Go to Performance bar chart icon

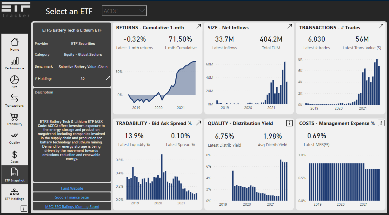click(x=15, y=61)
